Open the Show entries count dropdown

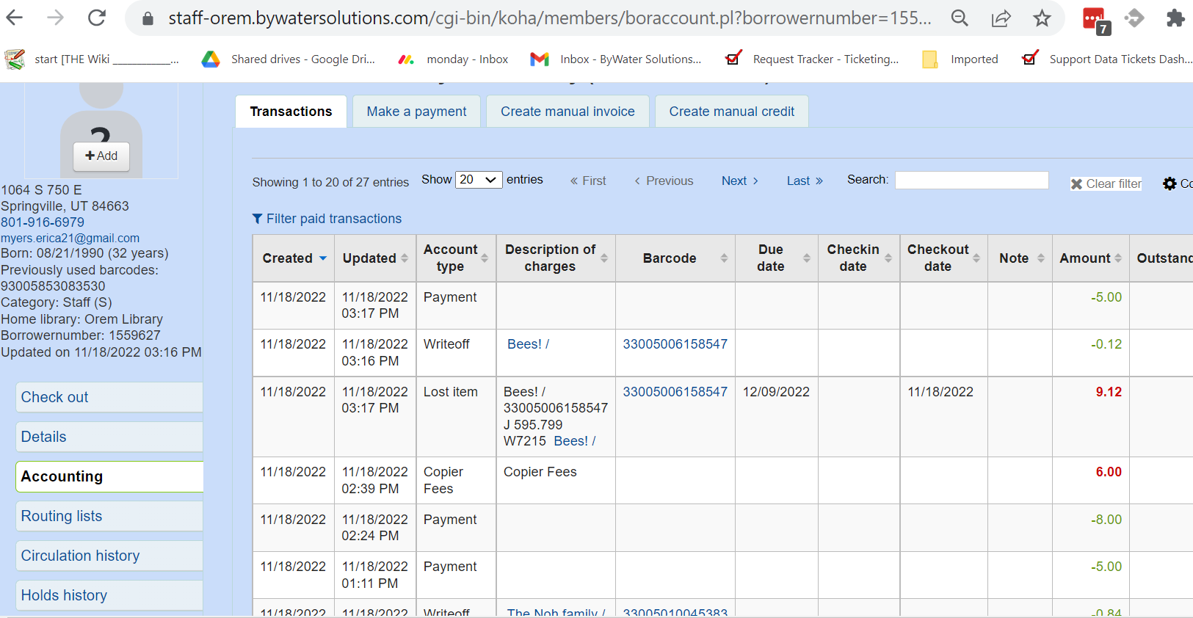tap(479, 180)
